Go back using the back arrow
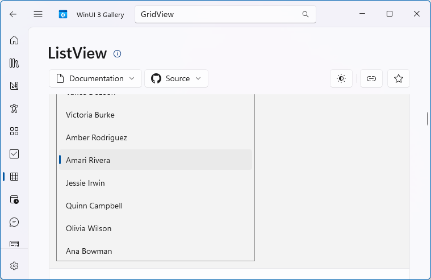 coord(13,14)
